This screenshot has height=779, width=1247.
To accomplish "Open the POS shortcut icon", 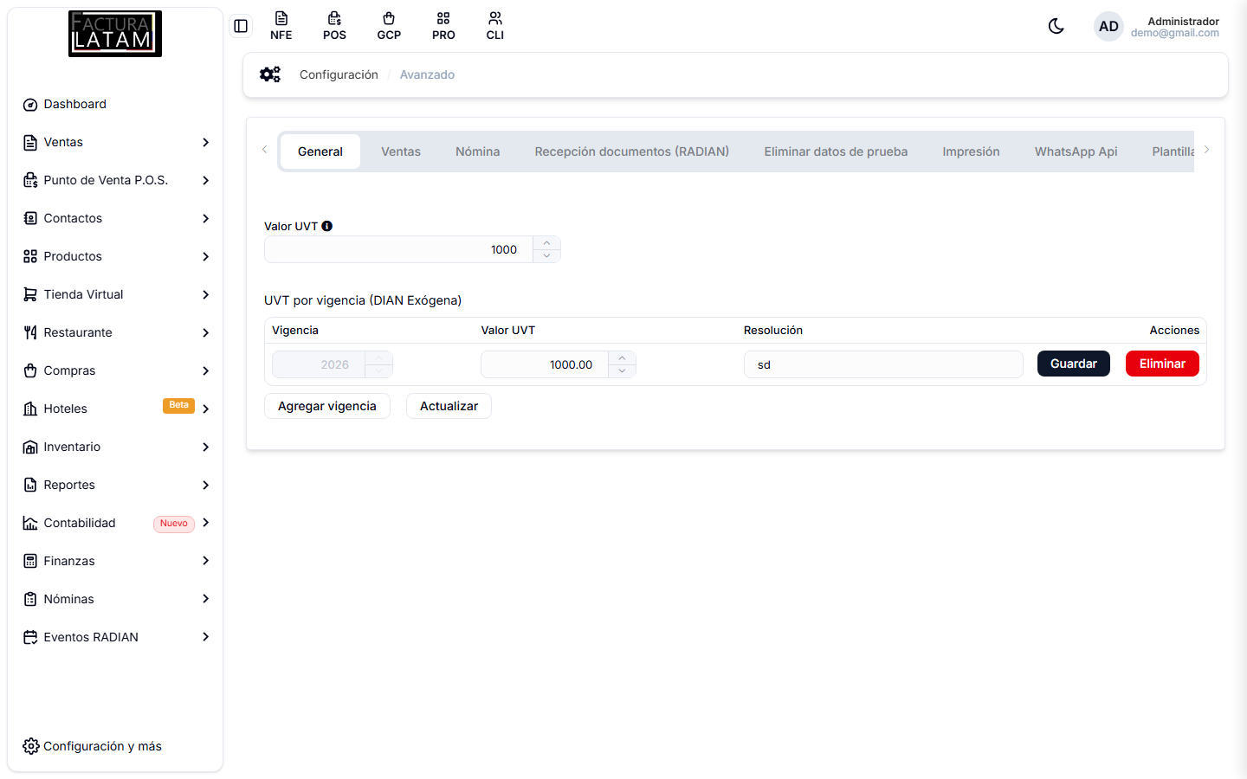I will coord(334,26).
